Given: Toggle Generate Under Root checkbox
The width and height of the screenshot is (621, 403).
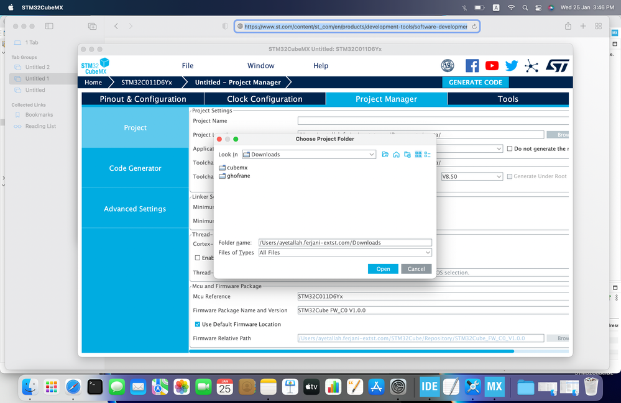Looking at the screenshot, I should pyautogui.click(x=510, y=176).
